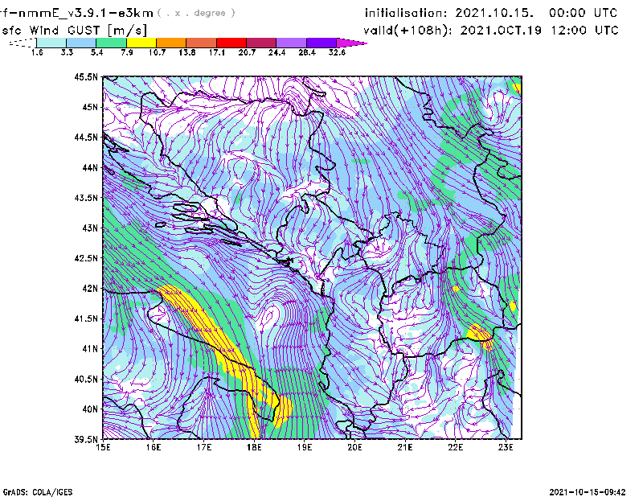Click the 40N latitude label
The width and height of the screenshot is (643, 497).
(90, 409)
